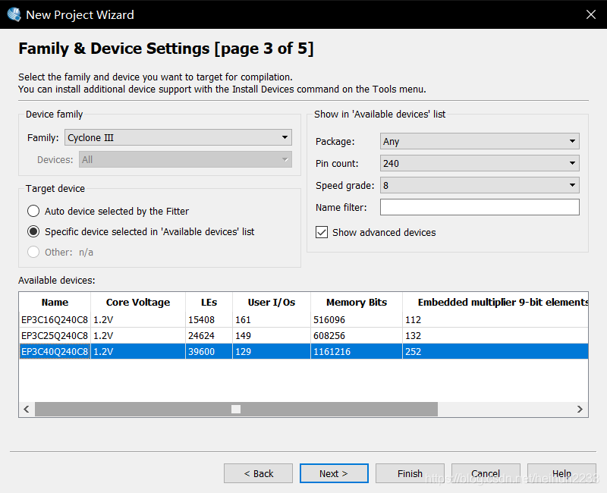Open the Package dropdown set to Any
The height and width of the screenshot is (493, 607).
[480, 141]
